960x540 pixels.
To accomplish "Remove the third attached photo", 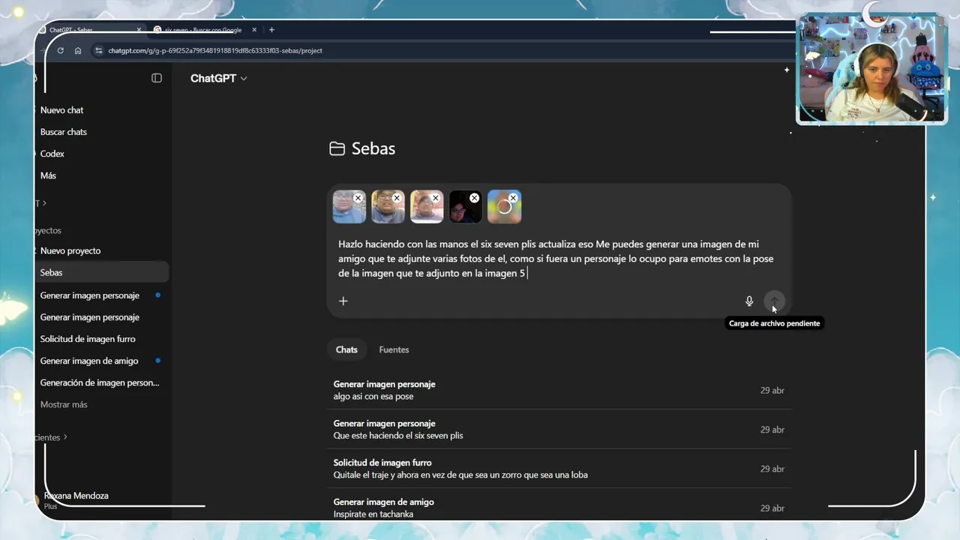I will 435,198.
